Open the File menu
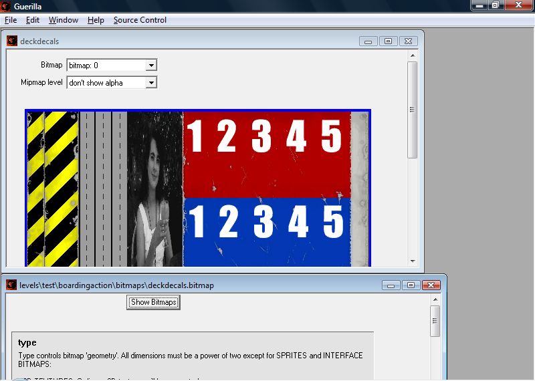 pos(11,20)
